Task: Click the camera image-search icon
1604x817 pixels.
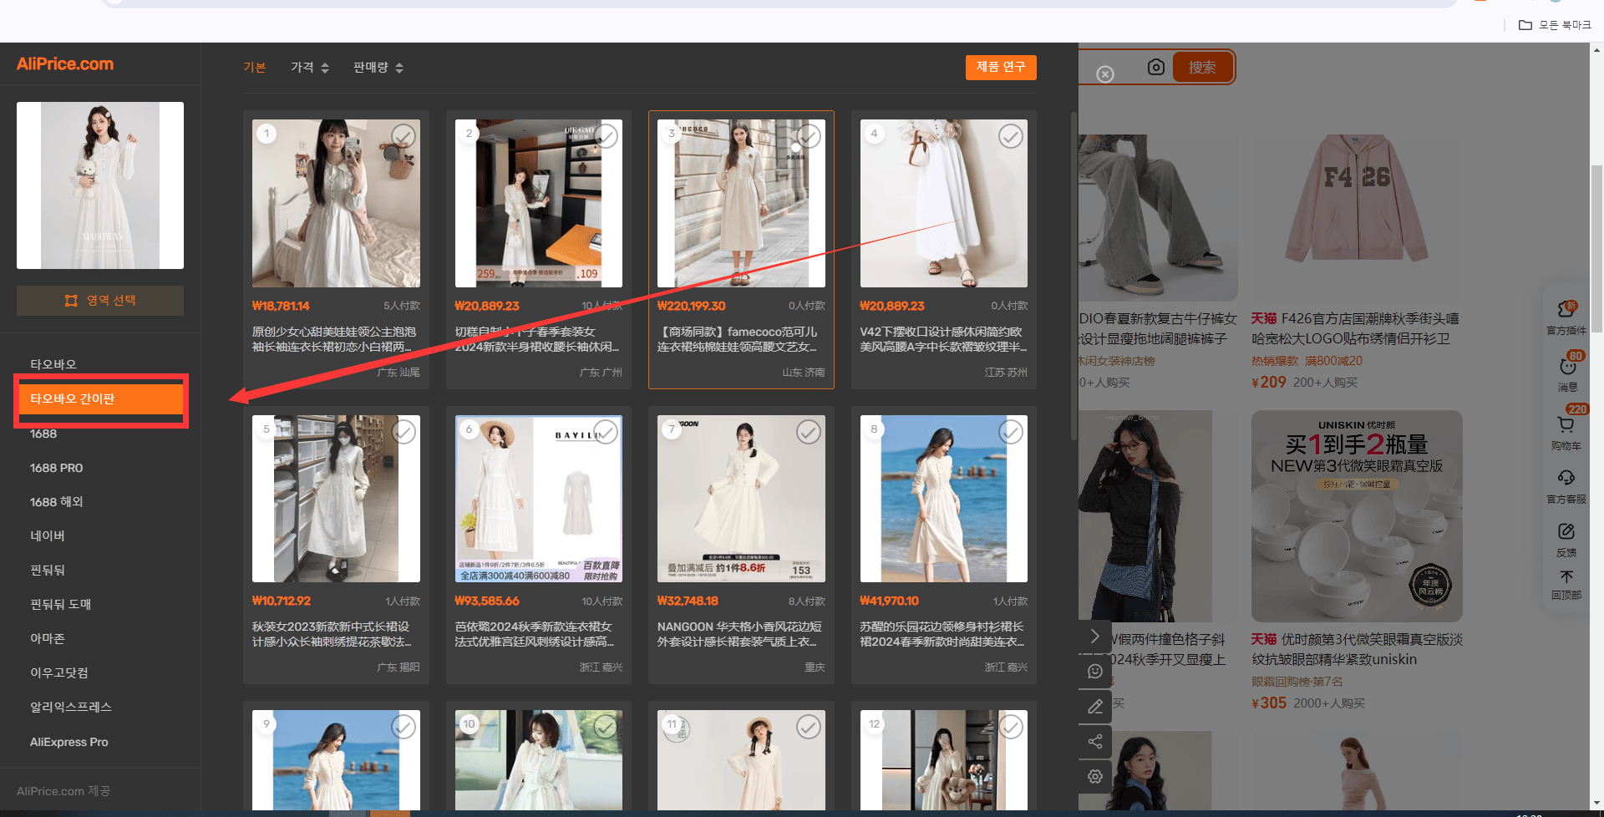Action: click(1155, 67)
